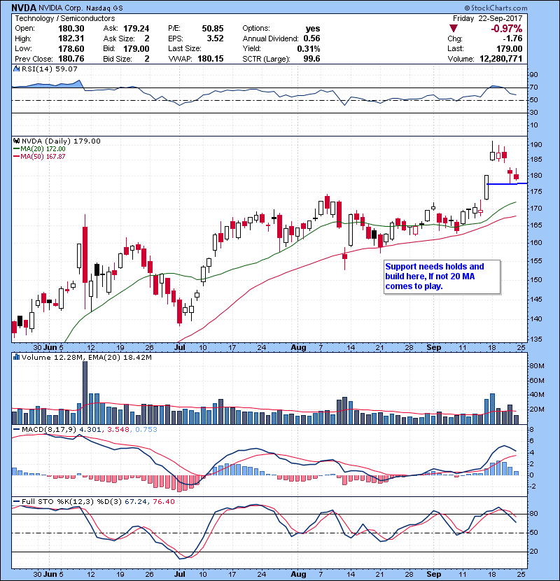
Task: Click the Annual Dividend value 0.56
Action: [311, 38]
